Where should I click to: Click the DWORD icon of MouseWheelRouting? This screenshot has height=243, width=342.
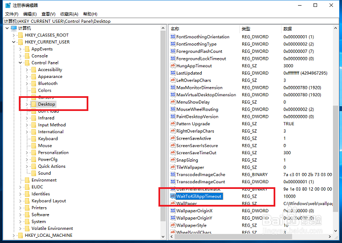coord(173,109)
